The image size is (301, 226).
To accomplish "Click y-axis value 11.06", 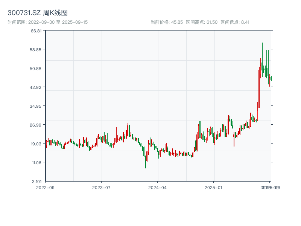I will (x=36, y=163).
